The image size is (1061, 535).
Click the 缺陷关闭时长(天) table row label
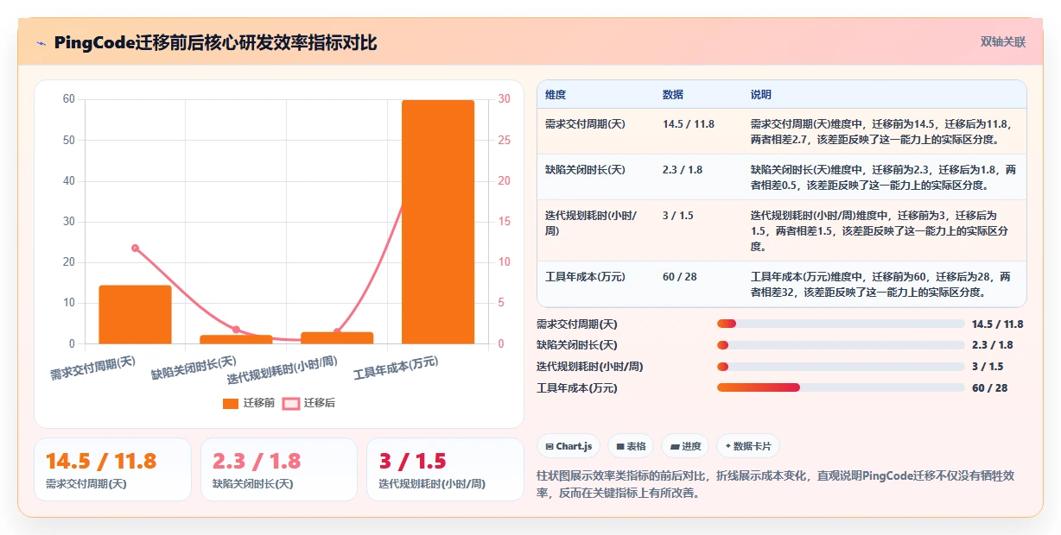[585, 170]
